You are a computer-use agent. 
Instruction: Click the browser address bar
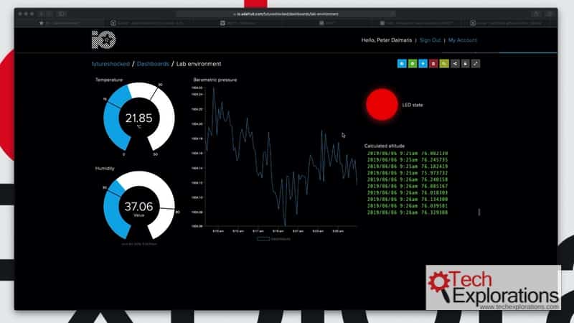[x=286, y=14]
